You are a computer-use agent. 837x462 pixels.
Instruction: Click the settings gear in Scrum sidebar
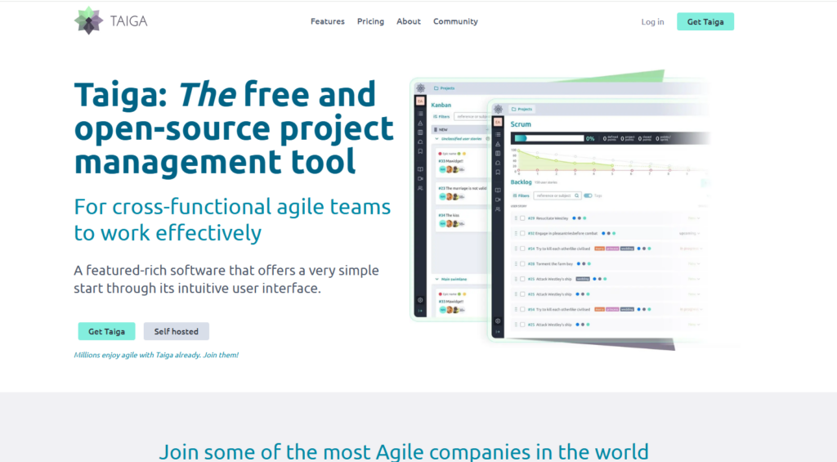[498, 321]
